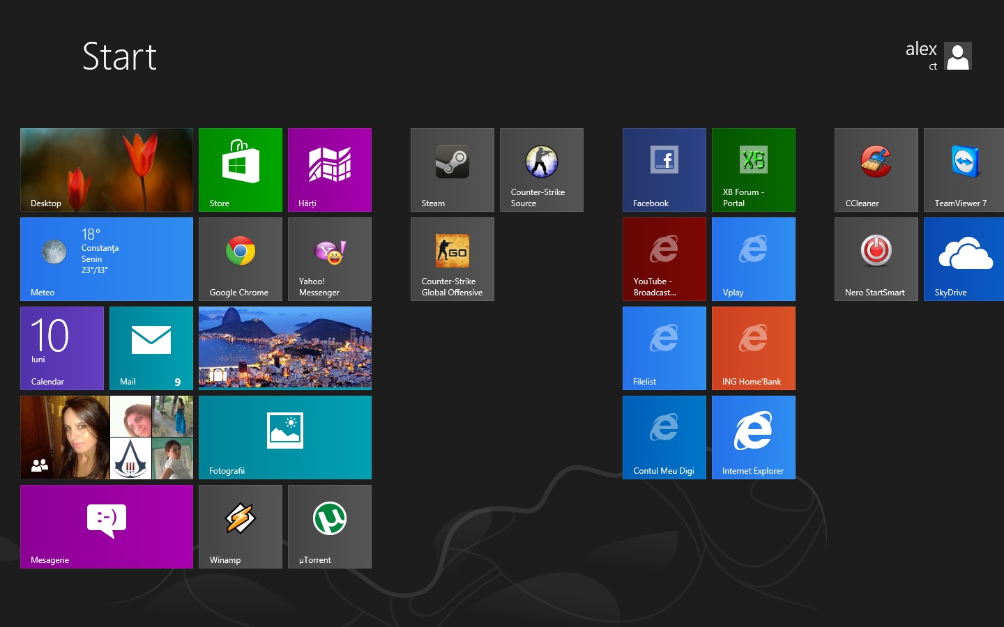Open the Calendar tile showing 10 luni
This screenshot has height=627, width=1004.
coord(62,348)
